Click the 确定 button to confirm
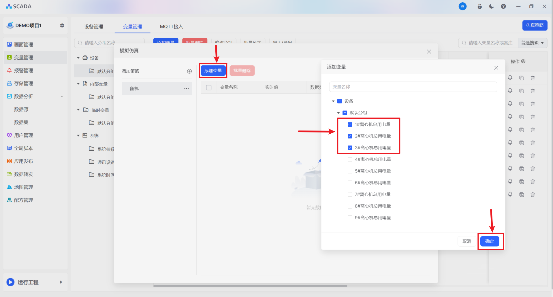The width and height of the screenshot is (553, 297). click(490, 241)
